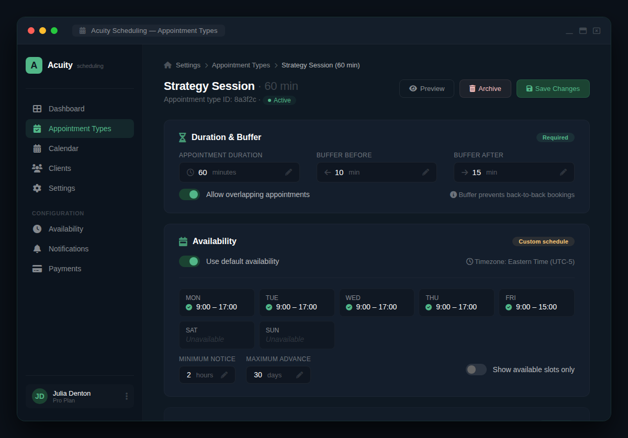Click Friday's green check icon

point(509,307)
